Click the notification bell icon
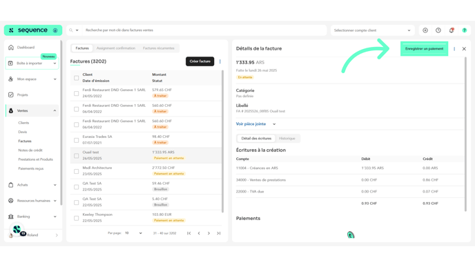Screen dimensions: 475x267 (x=452, y=30)
